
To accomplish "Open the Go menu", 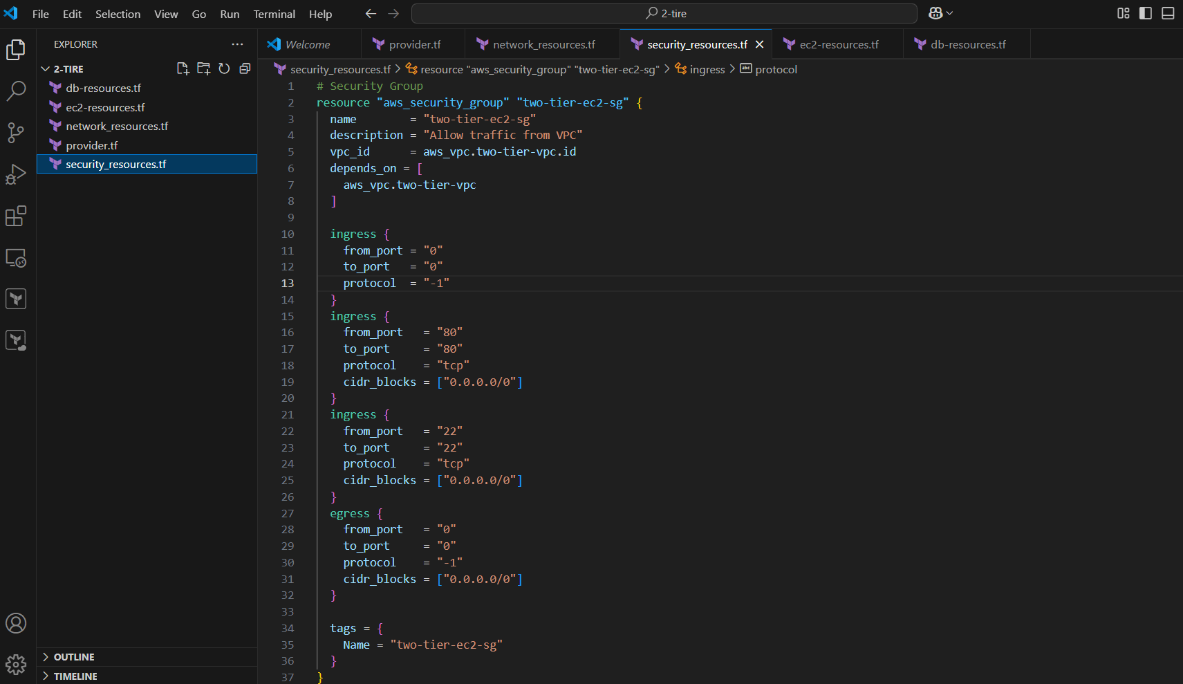I will pyautogui.click(x=199, y=14).
